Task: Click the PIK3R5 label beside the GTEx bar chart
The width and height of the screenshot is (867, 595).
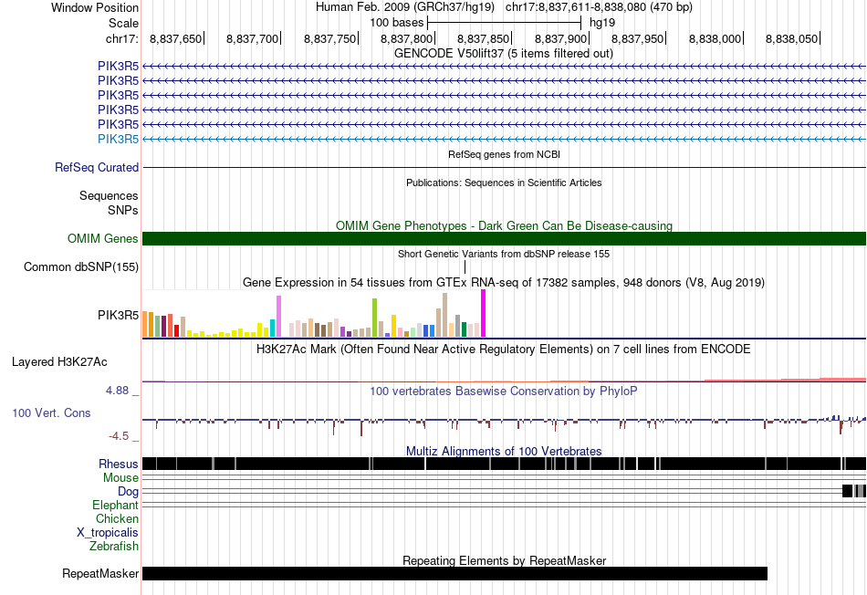Action: click(x=119, y=315)
